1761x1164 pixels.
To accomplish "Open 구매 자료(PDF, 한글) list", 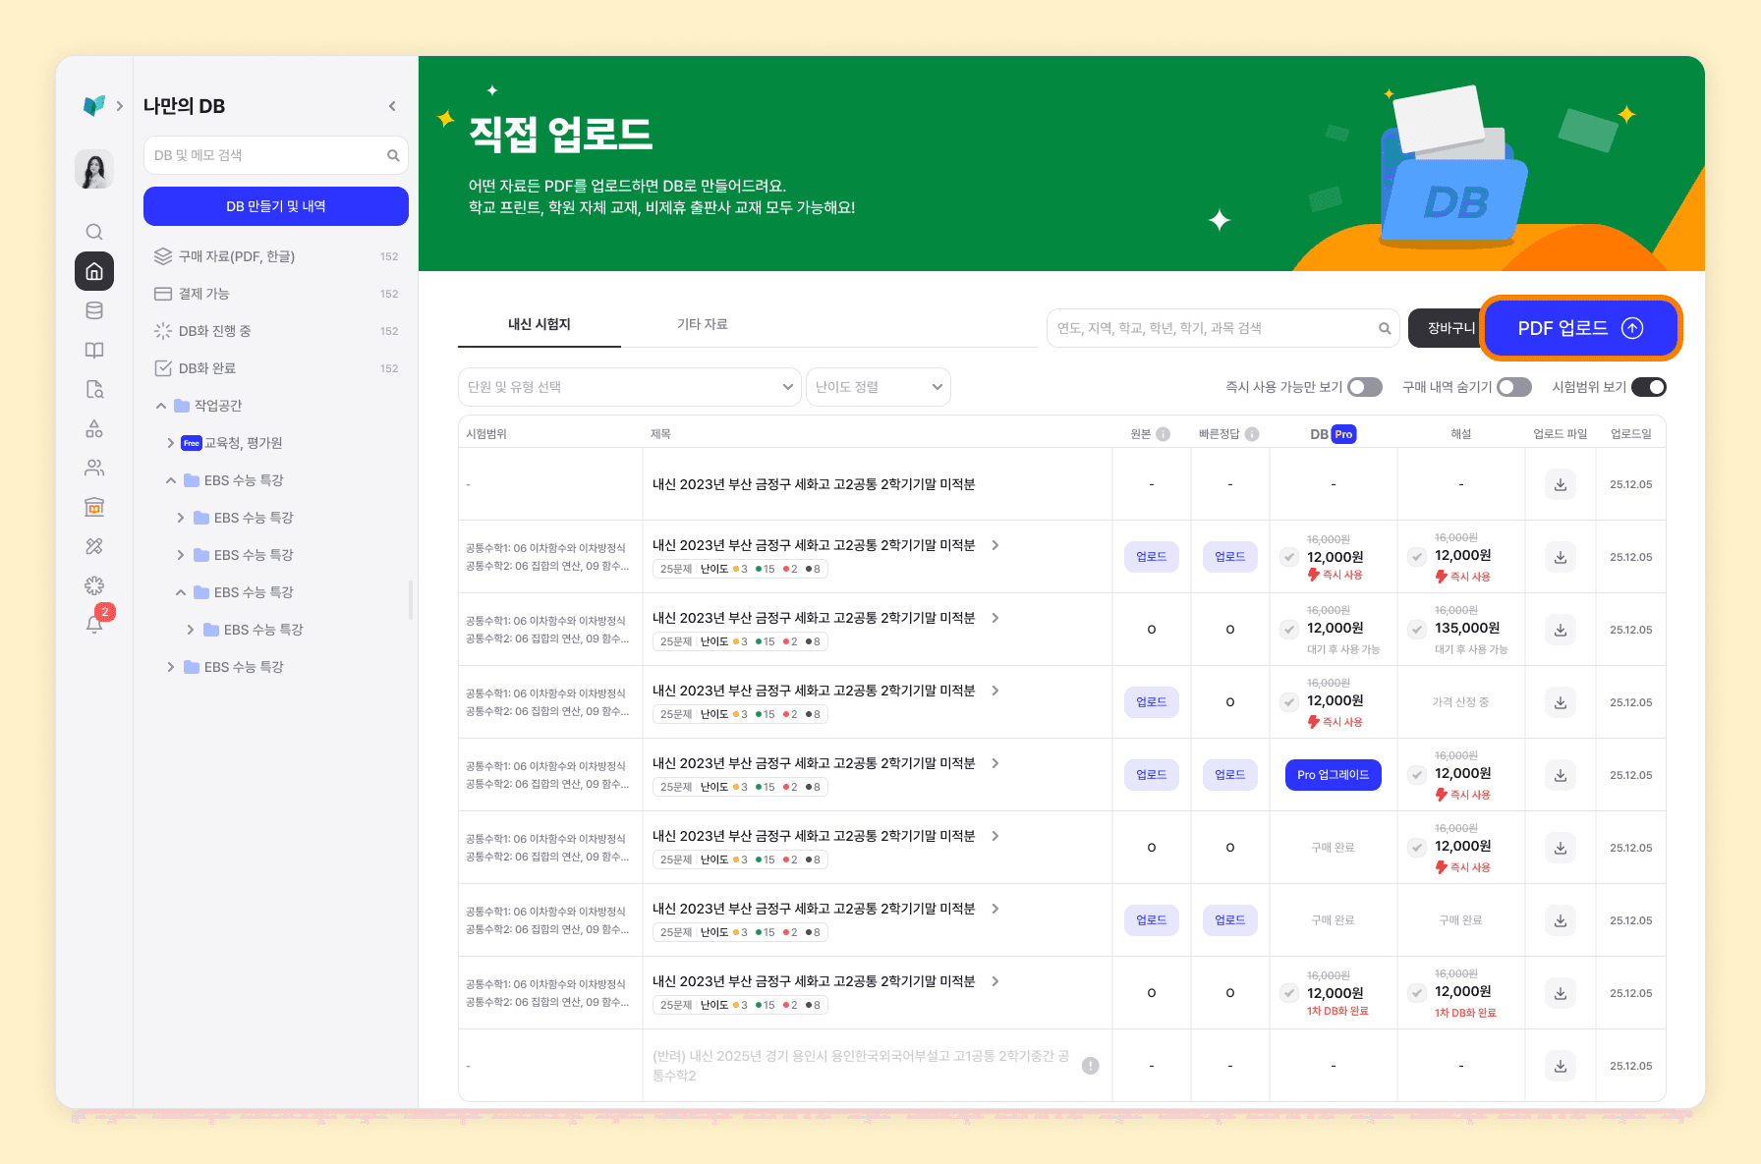I will [276, 256].
